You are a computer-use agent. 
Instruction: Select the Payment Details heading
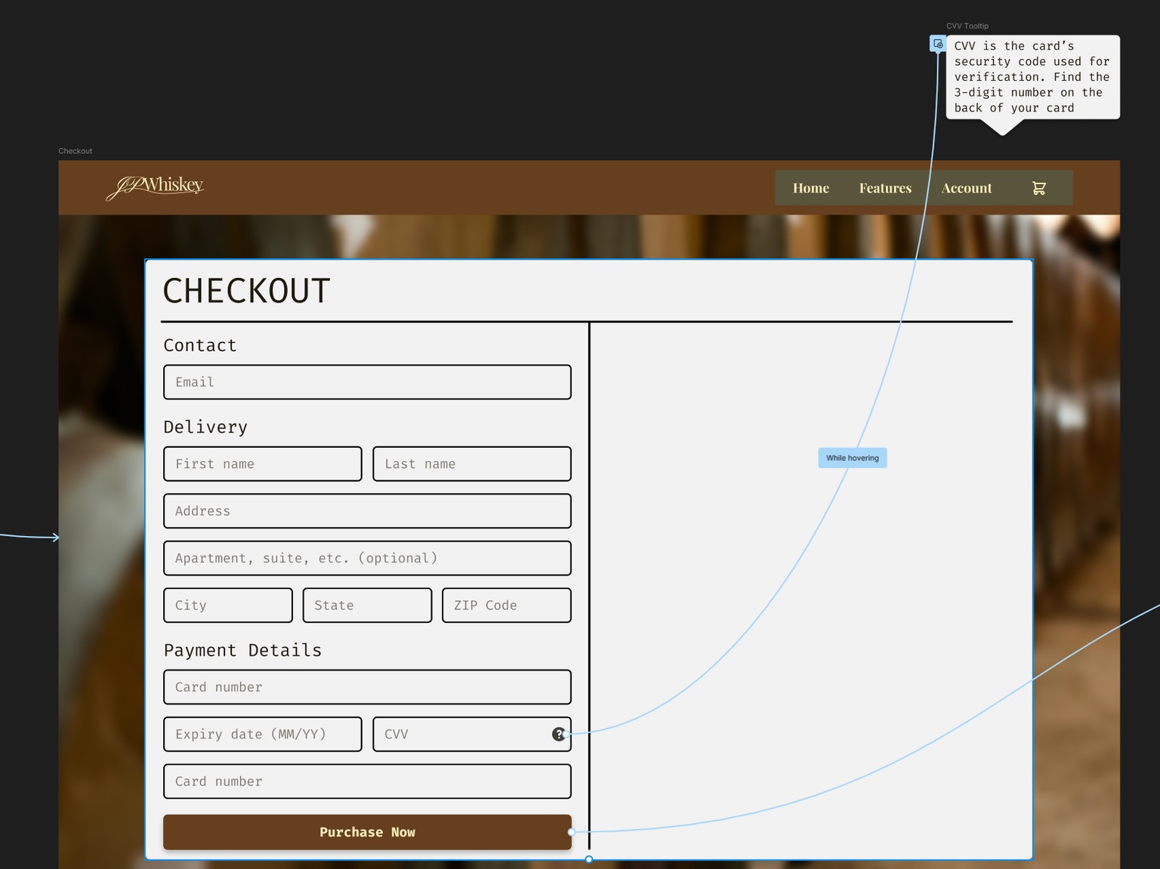point(242,650)
